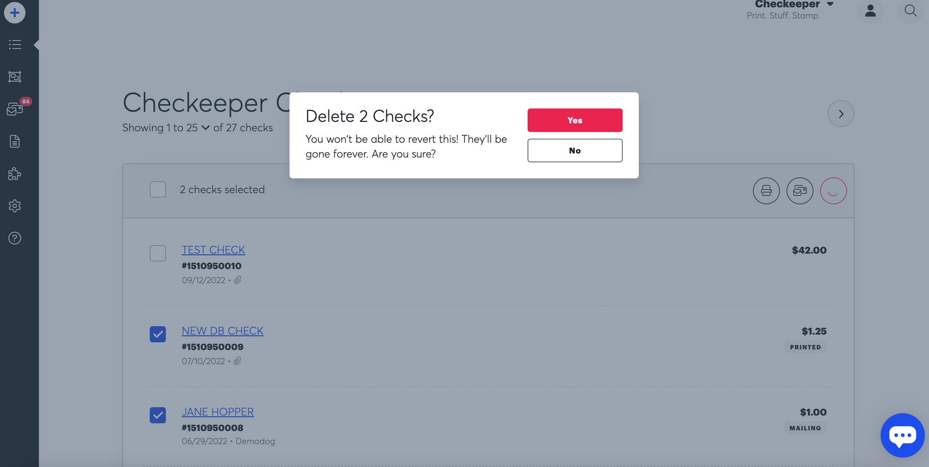
Task: Click the Delete 2 Checks? heading
Action: tap(370, 116)
